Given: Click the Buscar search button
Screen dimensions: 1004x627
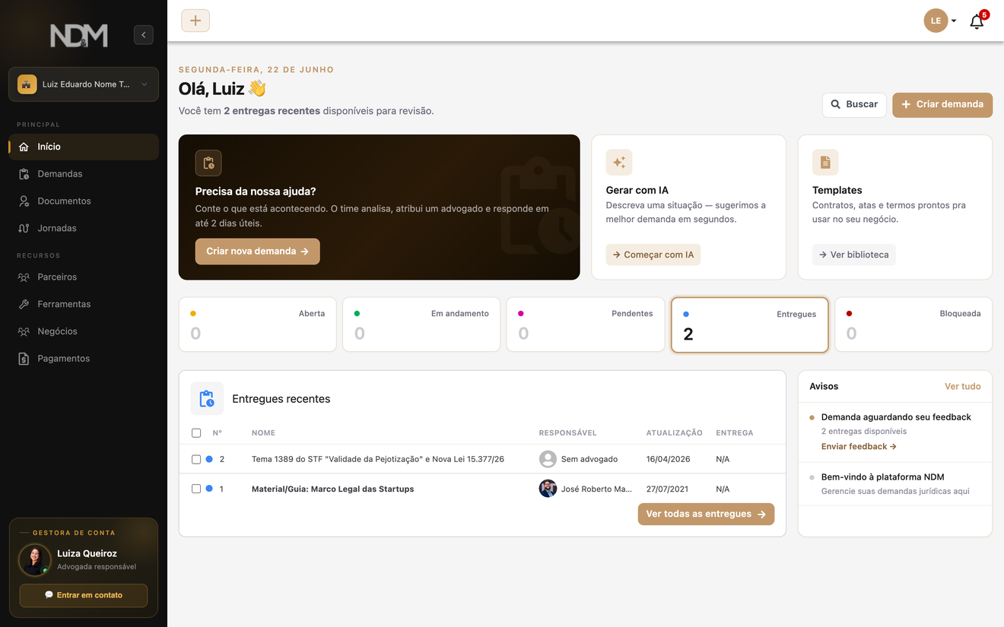Looking at the screenshot, I should click(x=854, y=105).
